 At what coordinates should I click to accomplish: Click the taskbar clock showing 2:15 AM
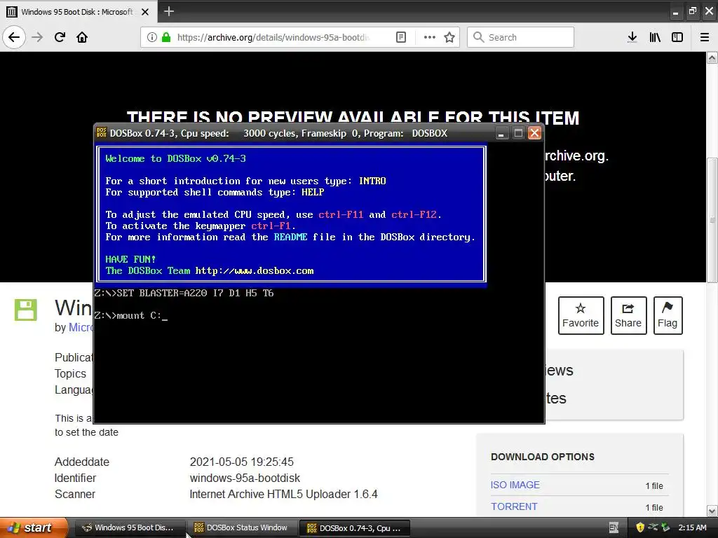pyautogui.click(x=692, y=527)
